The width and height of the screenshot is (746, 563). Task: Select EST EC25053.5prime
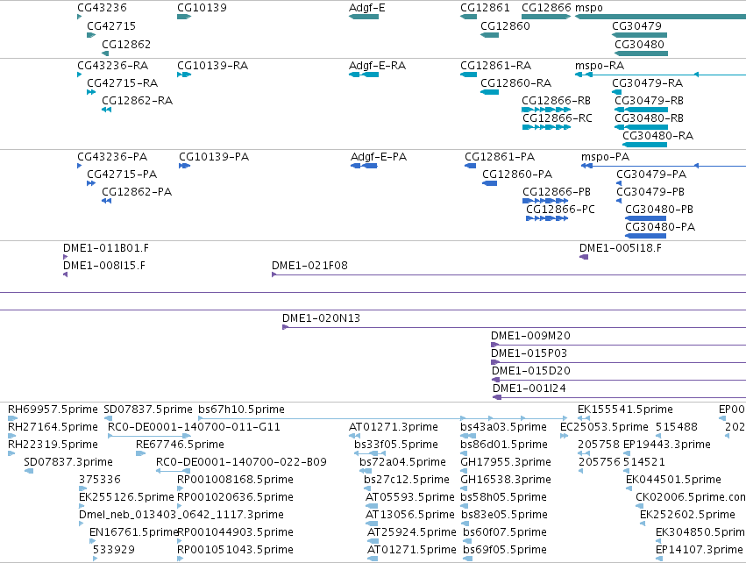(564, 436)
